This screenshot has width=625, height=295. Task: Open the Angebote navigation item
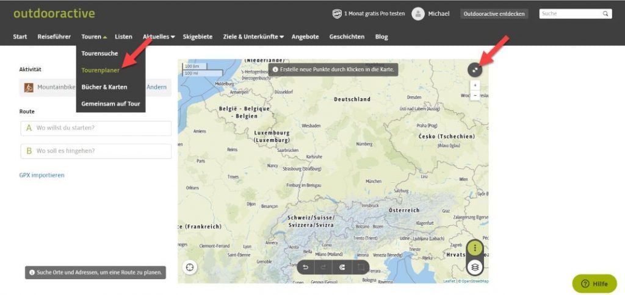305,37
